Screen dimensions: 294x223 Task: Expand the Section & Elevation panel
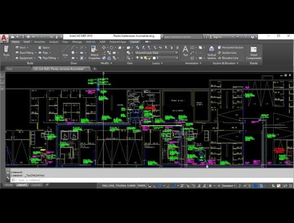click(226, 63)
